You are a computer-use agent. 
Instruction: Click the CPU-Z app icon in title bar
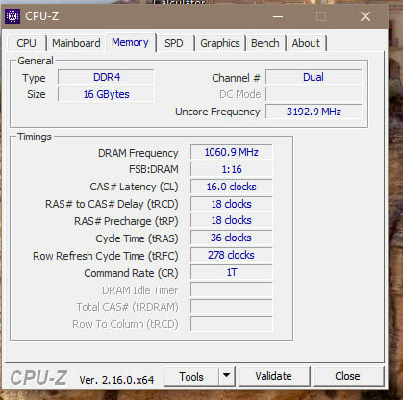point(13,16)
